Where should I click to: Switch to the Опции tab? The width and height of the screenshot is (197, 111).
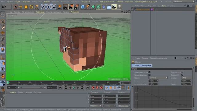coord(136,65)
